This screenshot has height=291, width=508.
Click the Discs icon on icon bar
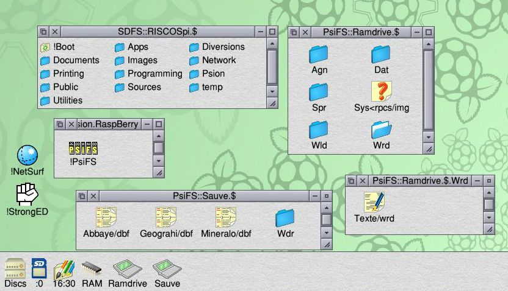point(15,273)
